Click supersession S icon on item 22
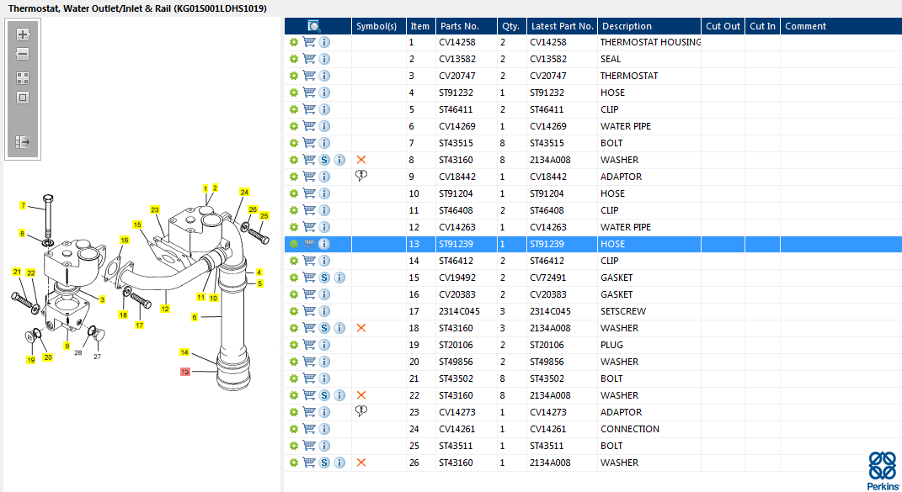Image resolution: width=902 pixels, height=492 pixels. [x=324, y=395]
